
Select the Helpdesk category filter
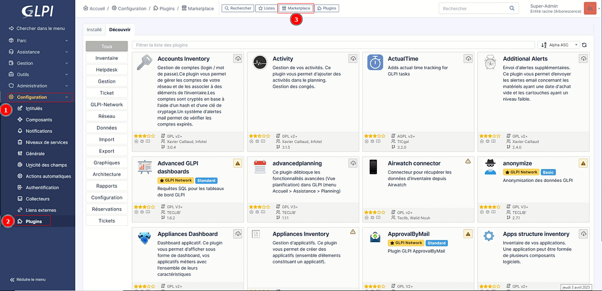tap(106, 70)
